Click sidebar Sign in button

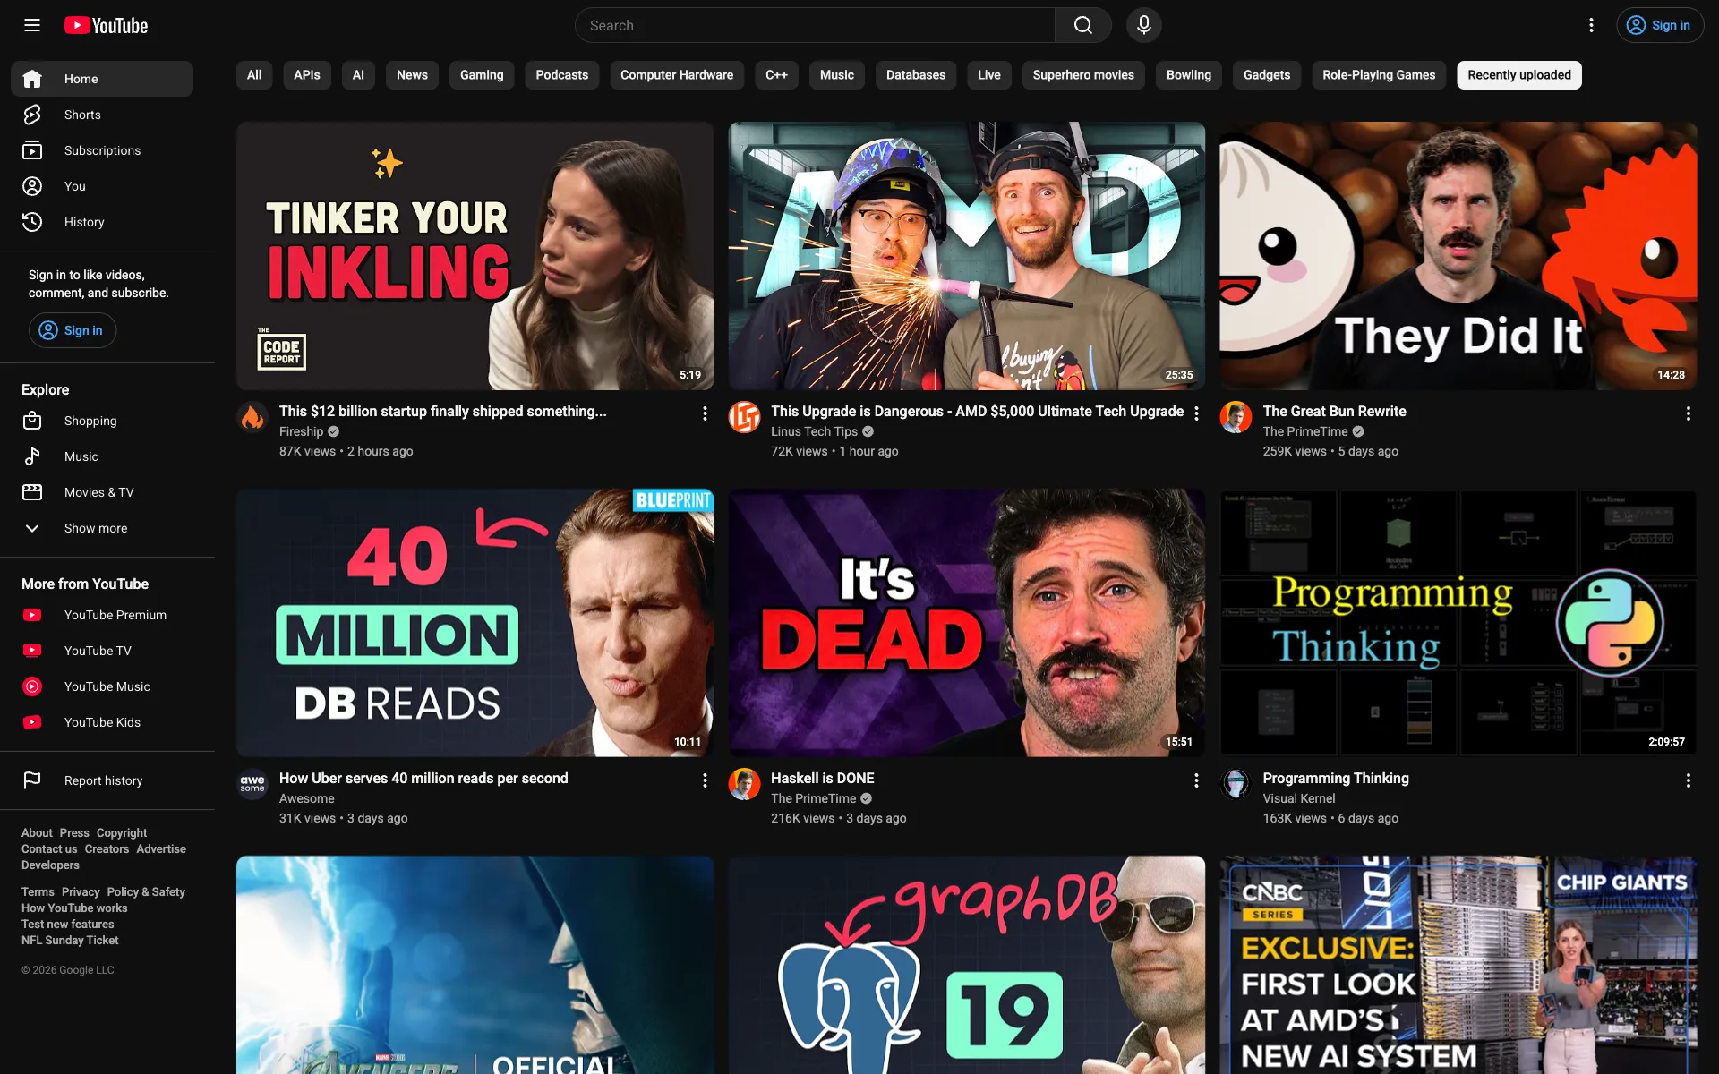[73, 330]
